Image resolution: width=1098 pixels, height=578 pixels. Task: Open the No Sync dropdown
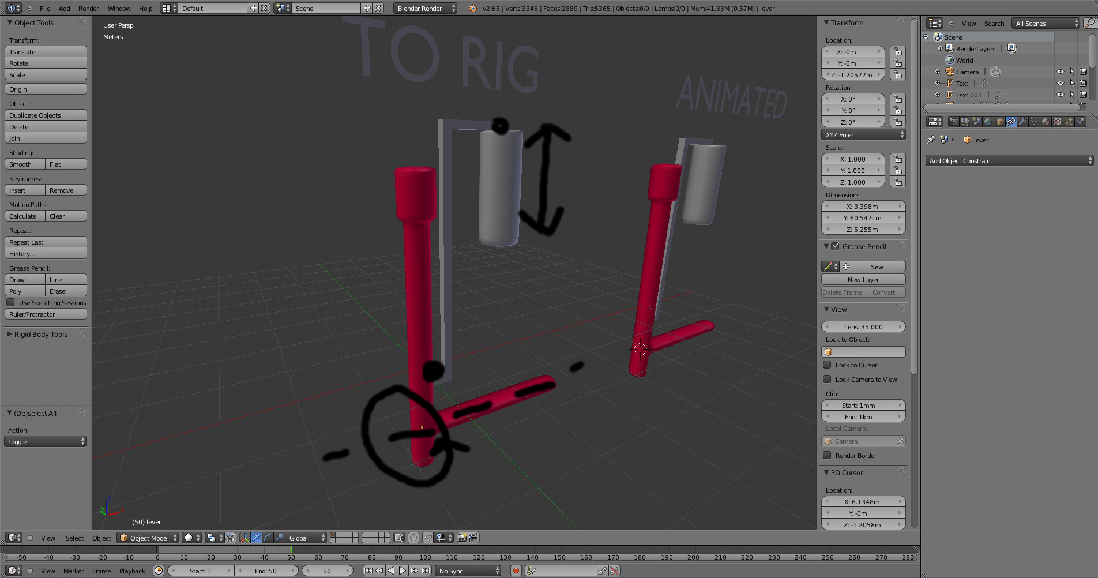(468, 571)
